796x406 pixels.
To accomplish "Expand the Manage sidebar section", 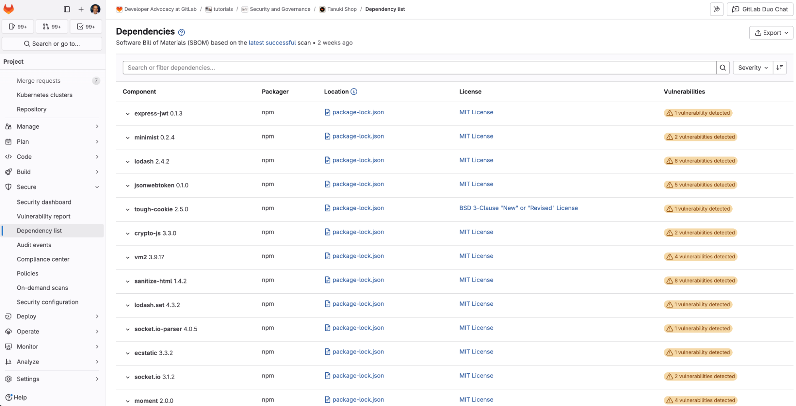I will [53, 127].
